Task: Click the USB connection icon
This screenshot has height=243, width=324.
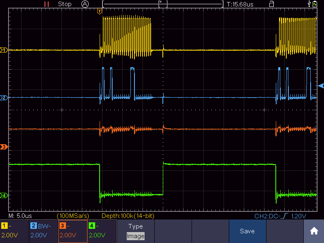Action: click(309, 4)
